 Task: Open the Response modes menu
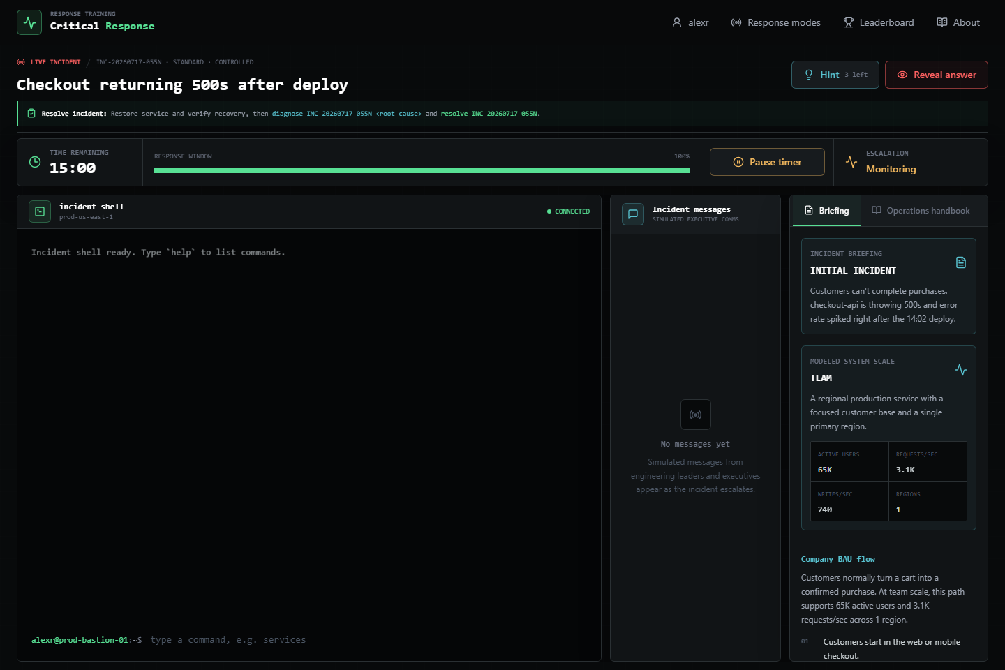[x=775, y=22]
